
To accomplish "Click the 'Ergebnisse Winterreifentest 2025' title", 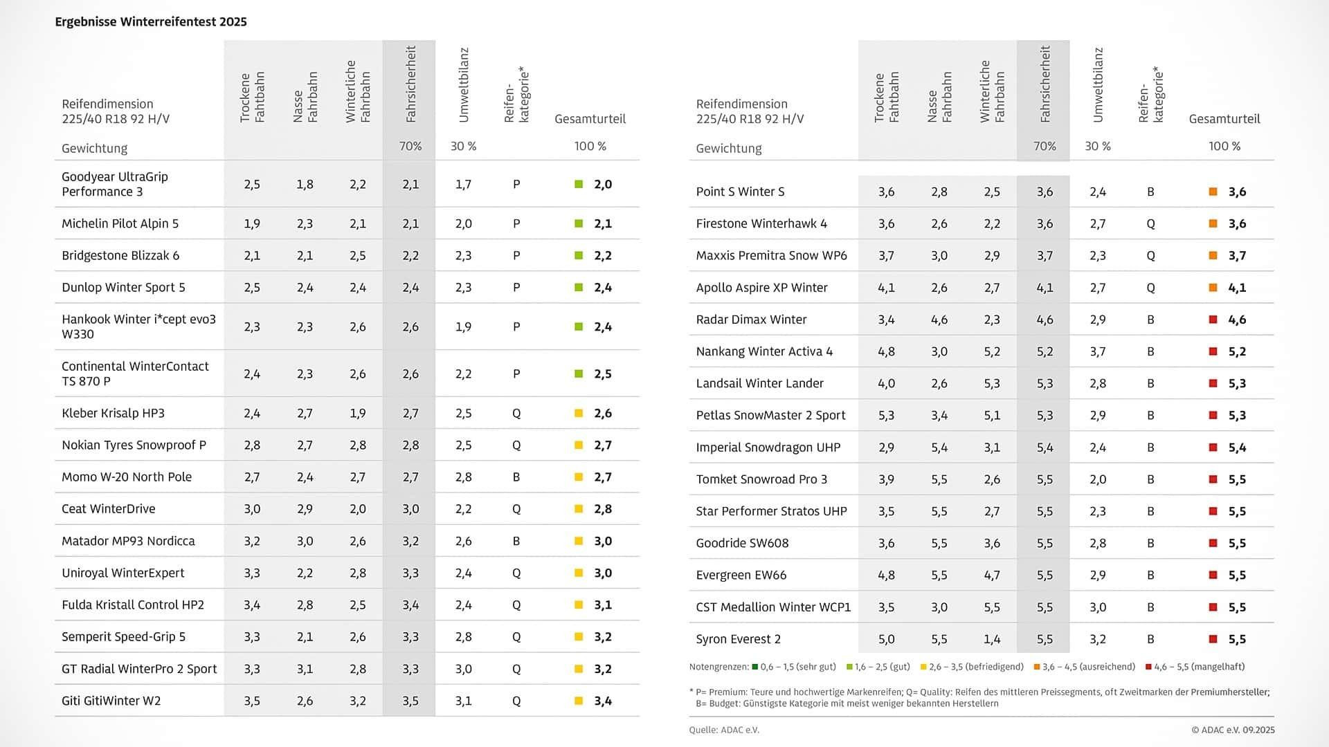I will pos(151,21).
